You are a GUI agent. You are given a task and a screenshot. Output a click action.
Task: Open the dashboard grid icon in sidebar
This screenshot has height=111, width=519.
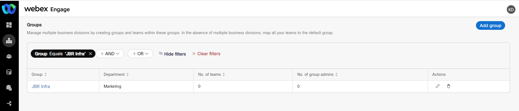(x=9, y=25)
